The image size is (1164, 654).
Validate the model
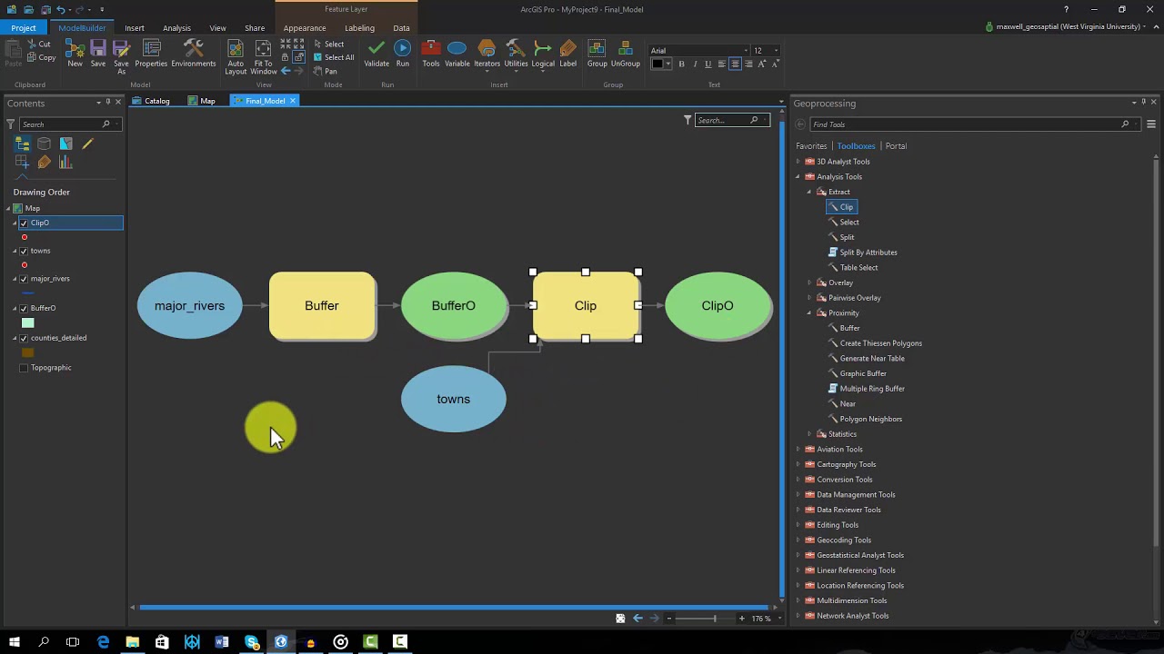pos(376,54)
